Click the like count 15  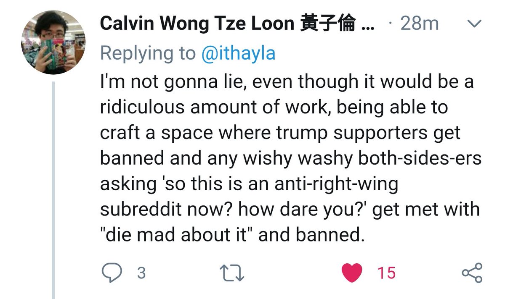click(386, 273)
